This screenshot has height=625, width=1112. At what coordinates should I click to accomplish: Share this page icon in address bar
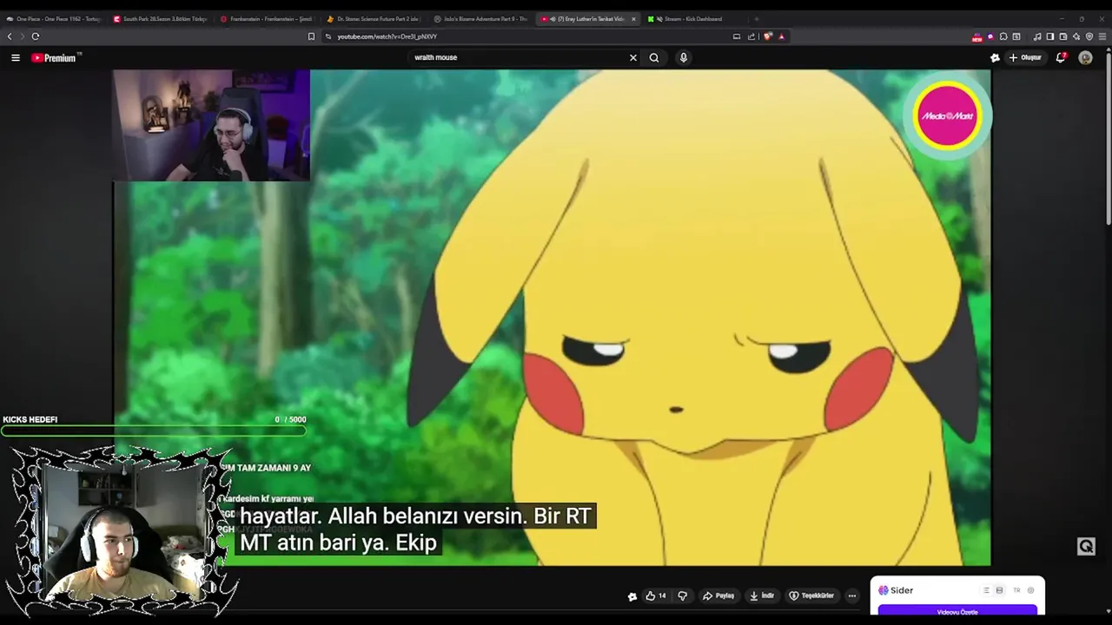(751, 36)
